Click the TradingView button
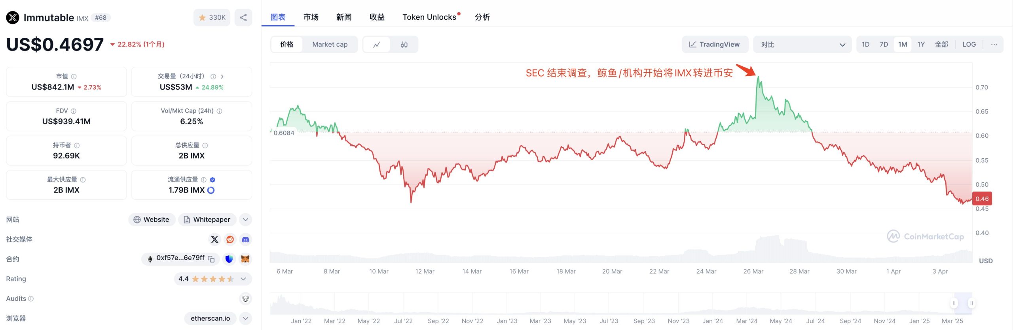This screenshot has width=1013, height=330. point(715,45)
